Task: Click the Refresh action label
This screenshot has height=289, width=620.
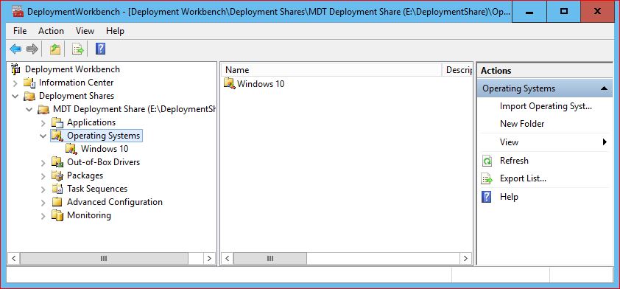Action: coord(514,161)
